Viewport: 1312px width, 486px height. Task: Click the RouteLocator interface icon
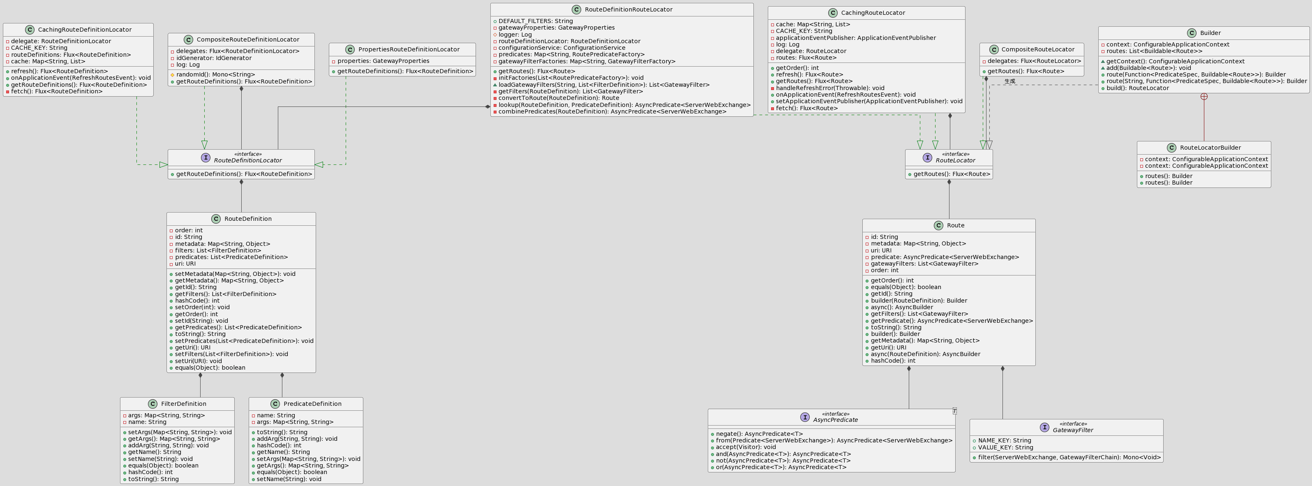point(927,157)
